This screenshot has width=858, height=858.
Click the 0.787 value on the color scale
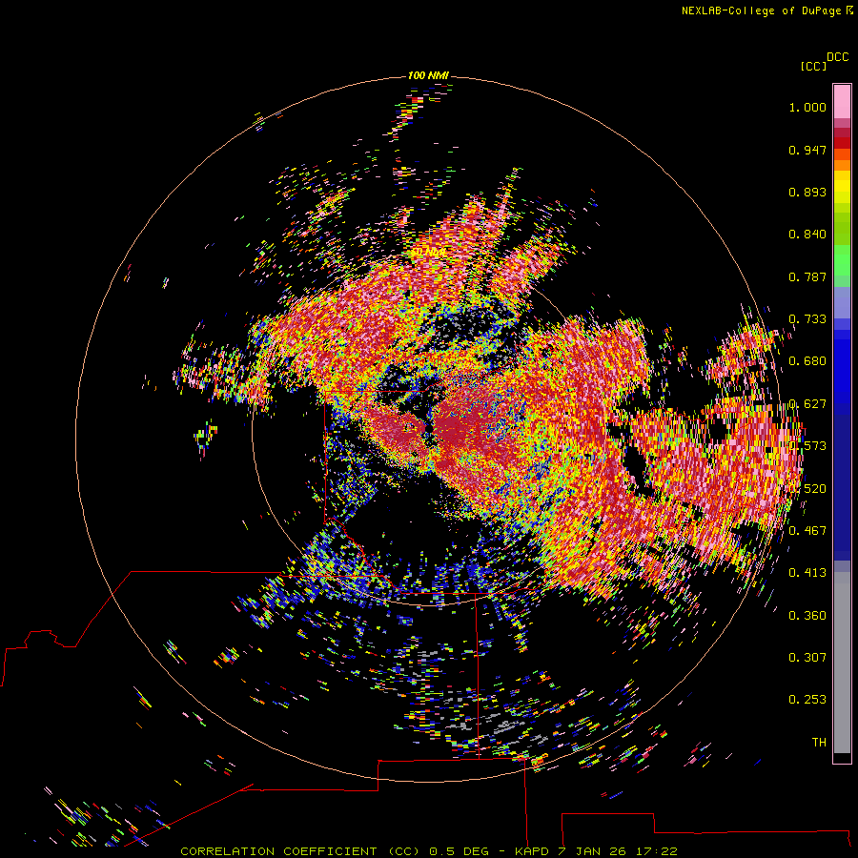[x=807, y=276]
